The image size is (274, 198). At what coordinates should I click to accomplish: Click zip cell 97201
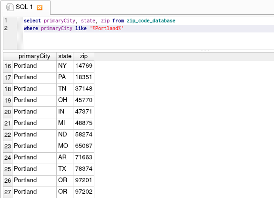84,180
